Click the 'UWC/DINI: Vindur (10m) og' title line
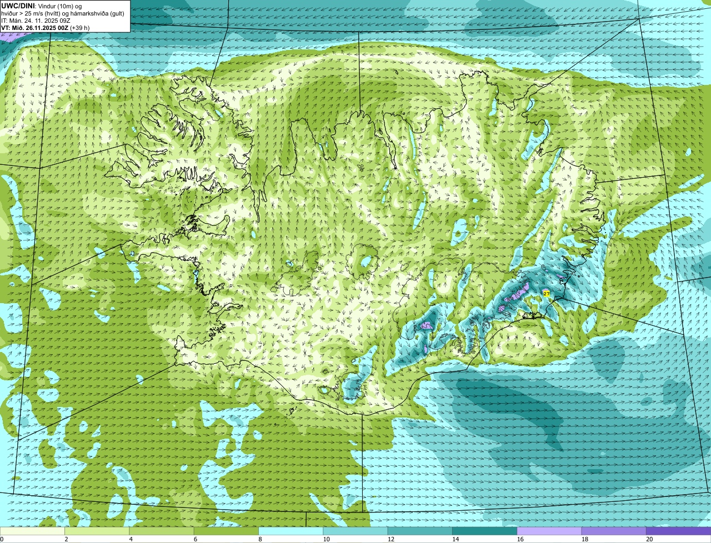Viewport: 711px width, 543px height. [41, 6]
